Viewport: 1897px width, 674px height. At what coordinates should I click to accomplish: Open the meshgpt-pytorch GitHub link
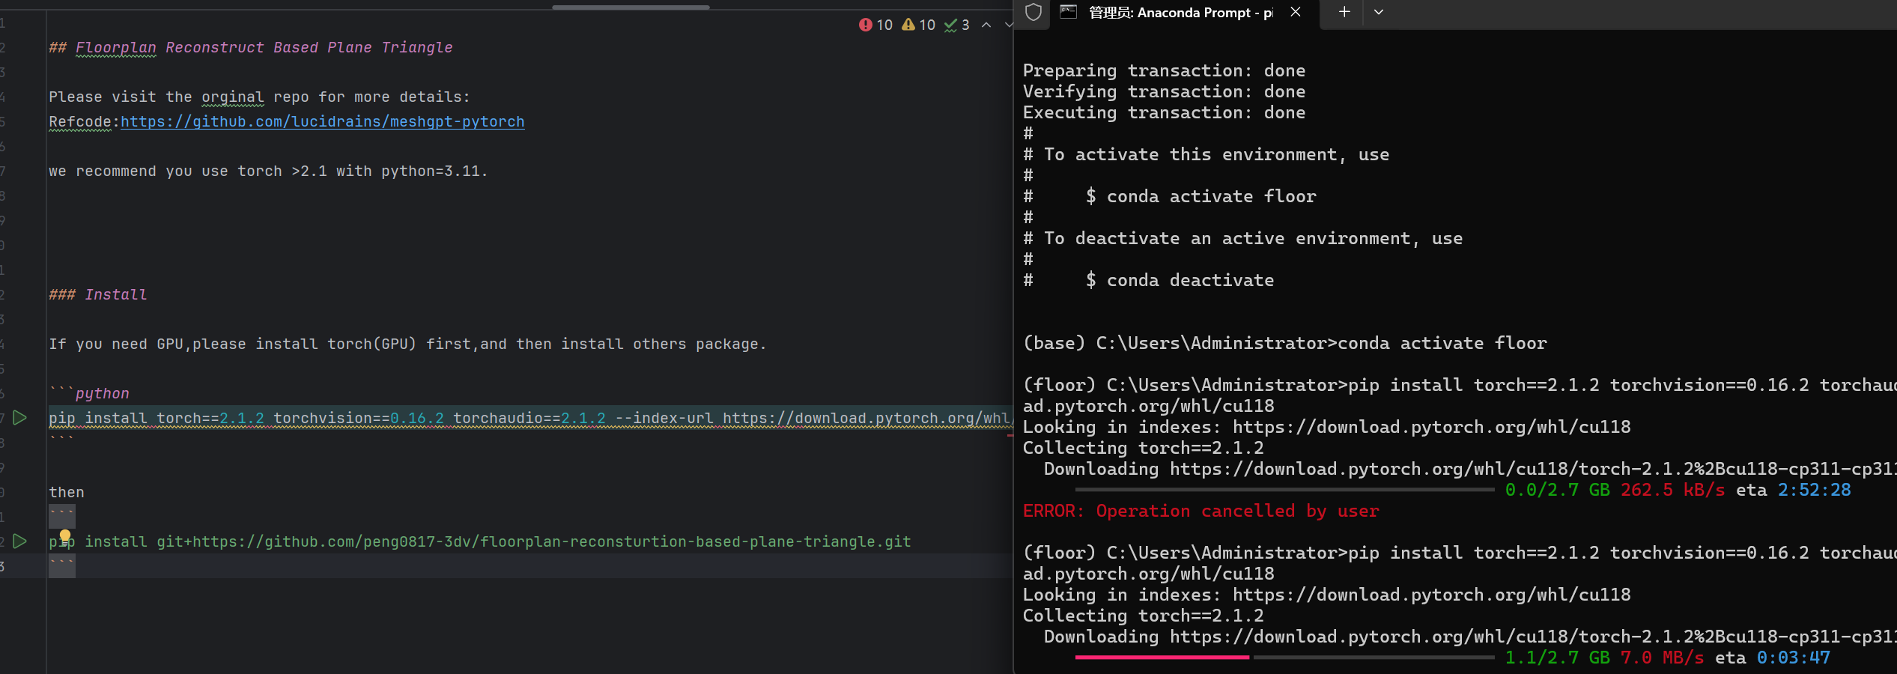coord(322,121)
